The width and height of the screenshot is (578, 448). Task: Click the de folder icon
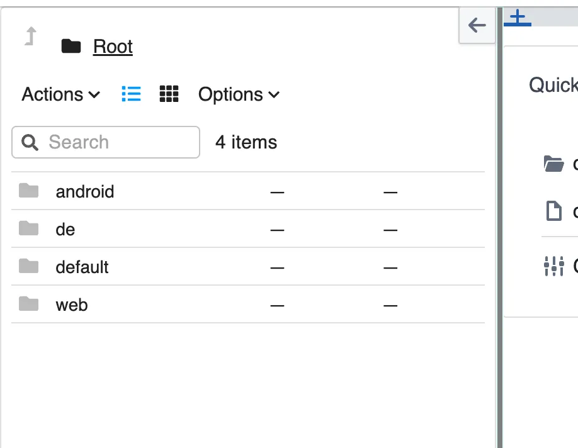point(29,228)
